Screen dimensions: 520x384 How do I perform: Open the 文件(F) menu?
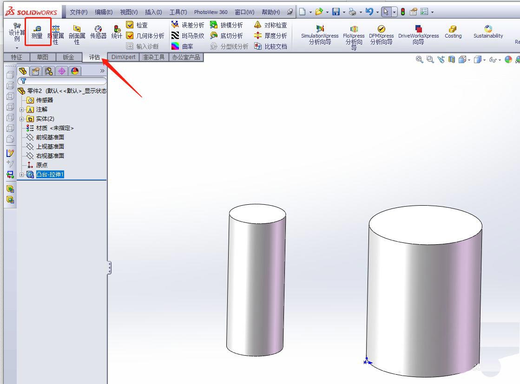pyautogui.click(x=79, y=12)
